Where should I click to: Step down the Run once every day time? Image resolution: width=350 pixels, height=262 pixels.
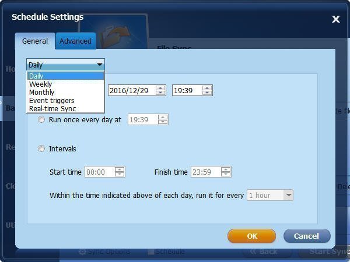(163, 122)
